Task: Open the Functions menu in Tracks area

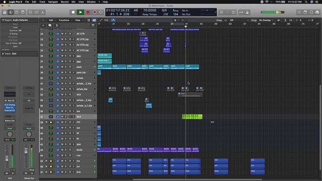Action: (65, 20)
